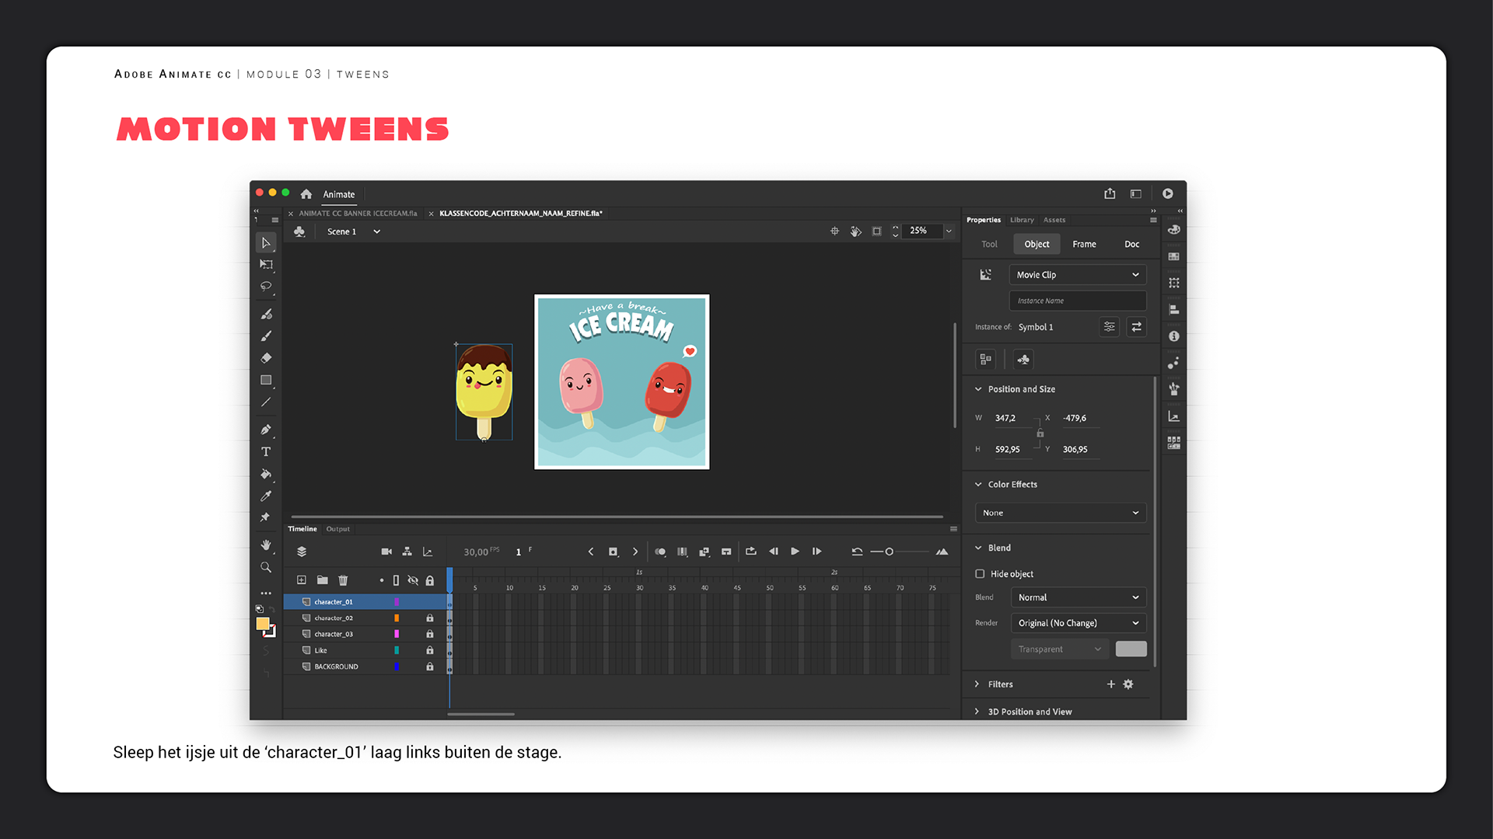The image size is (1493, 839).
Task: Click the New Layer icon
Action: point(302,580)
